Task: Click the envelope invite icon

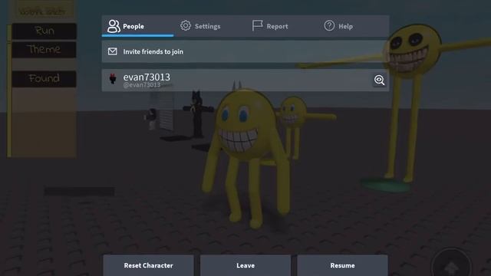Action: coord(113,51)
